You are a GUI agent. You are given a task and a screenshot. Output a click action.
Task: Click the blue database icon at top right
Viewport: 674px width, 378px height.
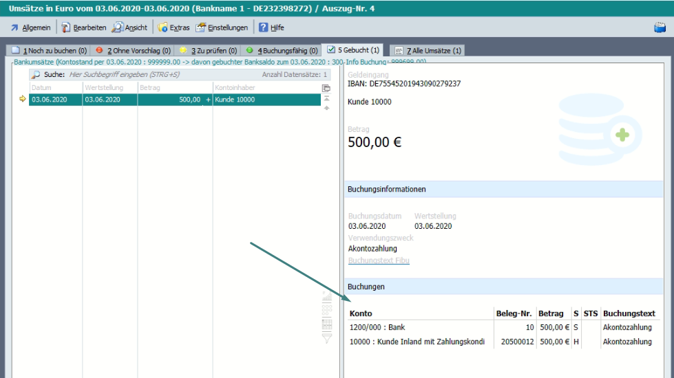coord(659,27)
